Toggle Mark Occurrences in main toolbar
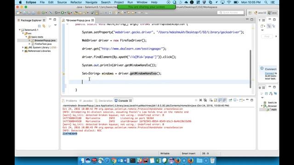Screen dimensions: 294x165 [97, 13]
